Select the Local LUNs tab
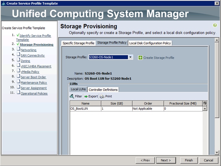Screen dimensions: 221x166 [x=78, y=89]
